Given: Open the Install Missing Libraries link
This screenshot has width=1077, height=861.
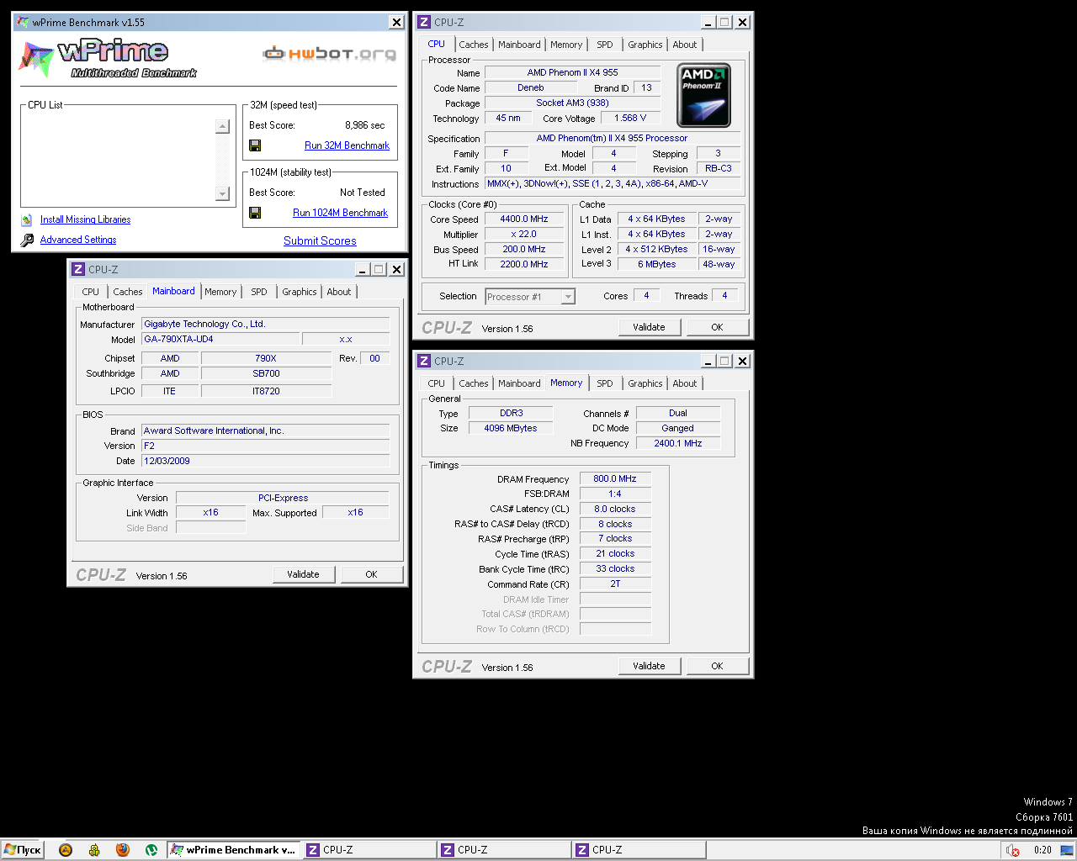Looking at the screenshot, I should [86, 219].
